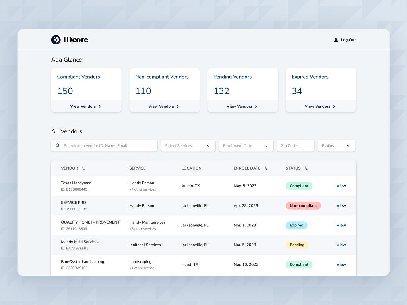The height and width of the screenshot is (305, 407).
Task: View vendors under Non-compliant Vendors card
Action: [x=164, y=106]
